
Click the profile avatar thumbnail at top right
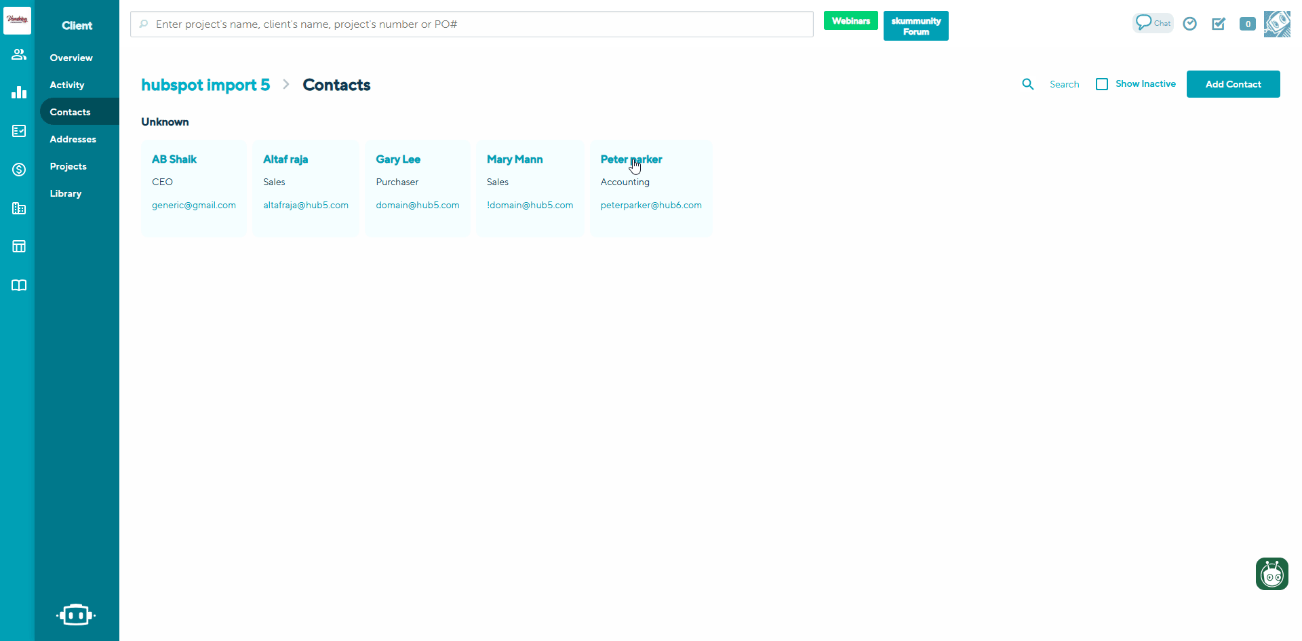click(x=1277, y=24)
